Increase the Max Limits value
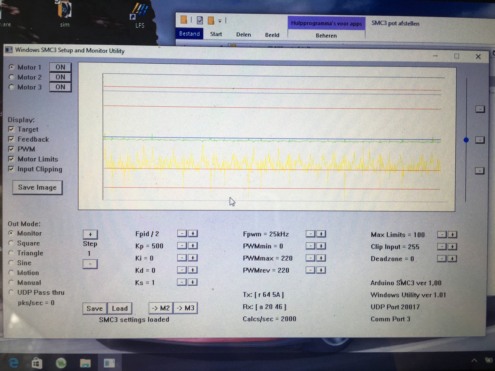Image resolution: width=495 pixels, height=371 pixels. click(x=452, y=234)
